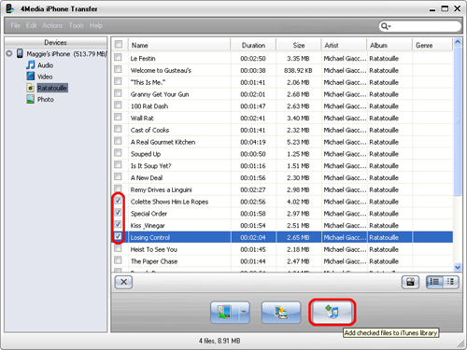Click the delete (X) button below list
This screenshot has height=350, width=467.
(x=123, y=282)
